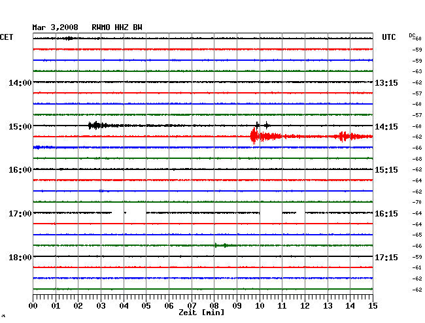Click the 16:15 UTC time label
Screen dimensions: 425x323
pyautogui.click(x=386, y=214)
